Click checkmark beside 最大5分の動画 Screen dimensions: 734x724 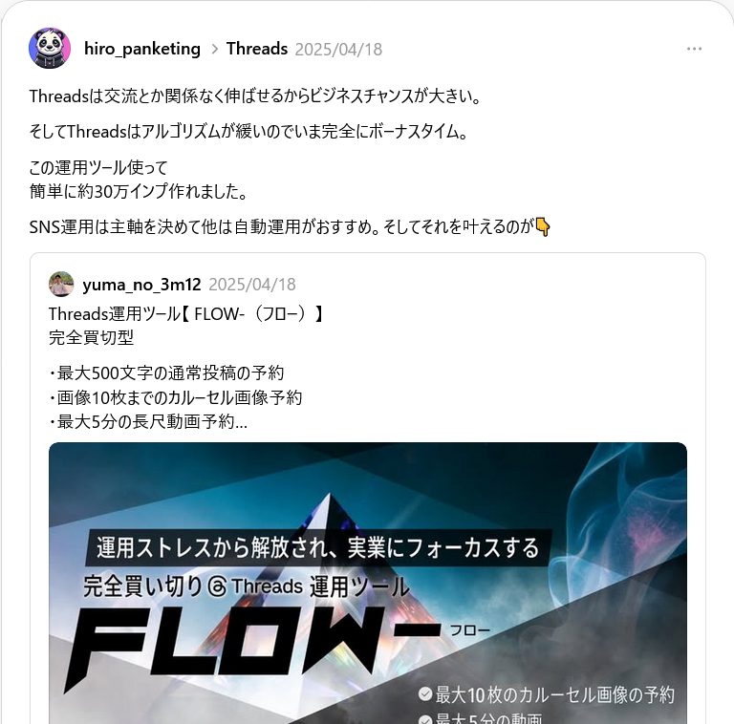(425, 719)
